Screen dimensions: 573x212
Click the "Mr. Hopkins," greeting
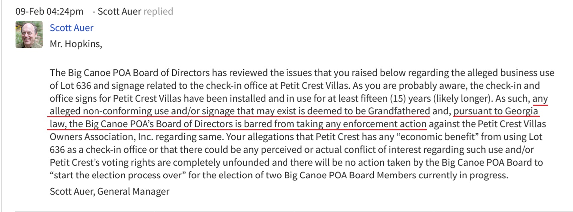tap(76, 44)
